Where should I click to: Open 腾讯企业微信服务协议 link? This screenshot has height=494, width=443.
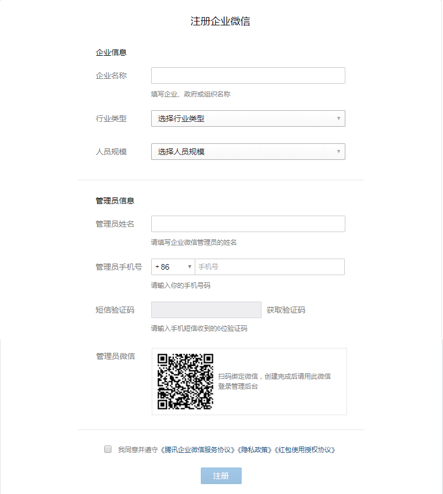click(x=198, y=449)
